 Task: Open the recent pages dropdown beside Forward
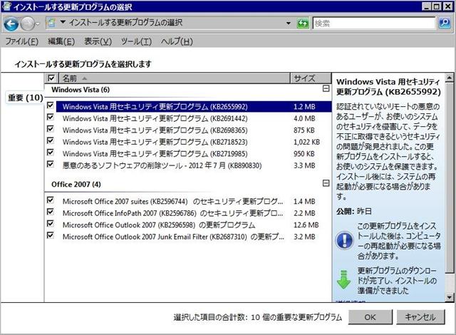(38, 24)
